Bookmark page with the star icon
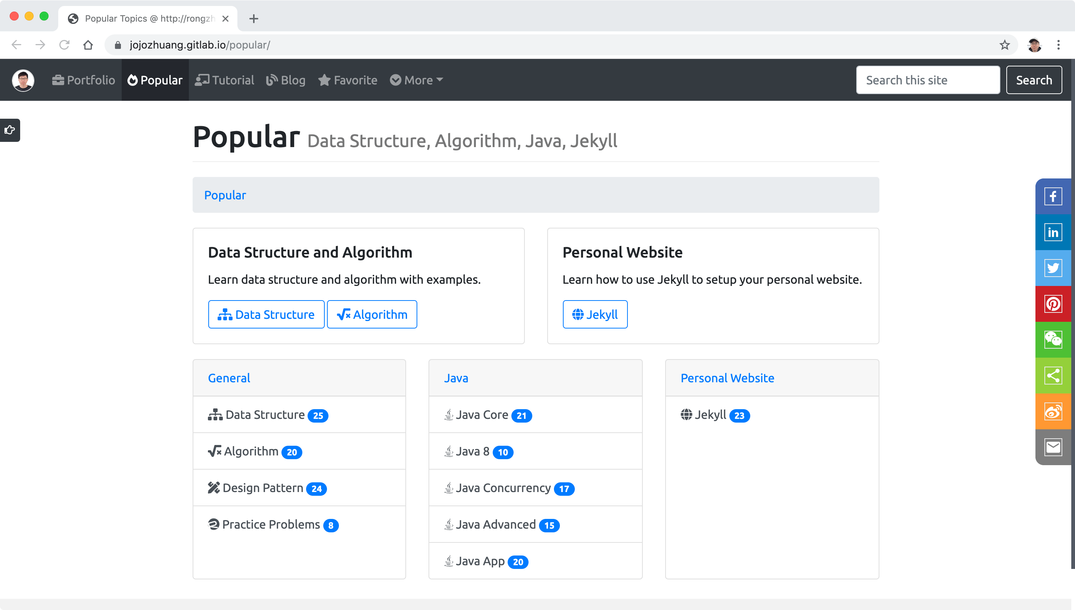The height and width of the screenshot is (610, 1075). [1004, 45]
